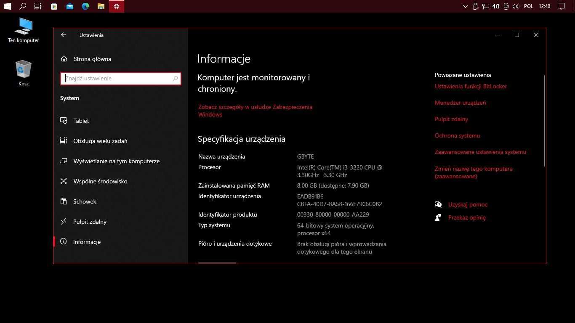575x323 pixels.
Task: Open Zobacz szczegóły w usłudze Zabezpieczenia Windows link
Action: click(x=255, y=111)
